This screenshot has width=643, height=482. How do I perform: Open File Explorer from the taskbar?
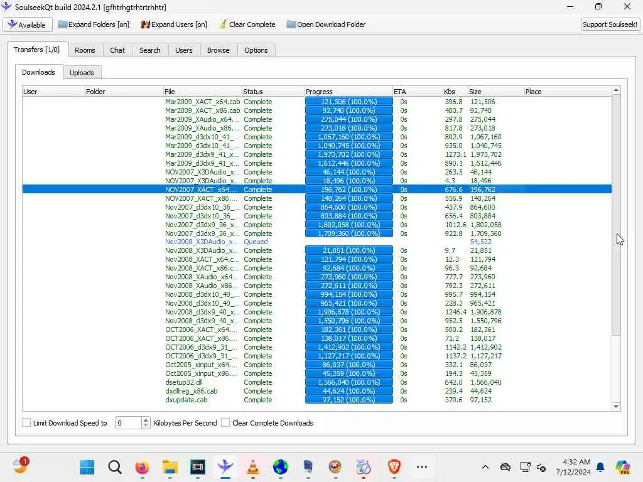(x=170, y=467)
